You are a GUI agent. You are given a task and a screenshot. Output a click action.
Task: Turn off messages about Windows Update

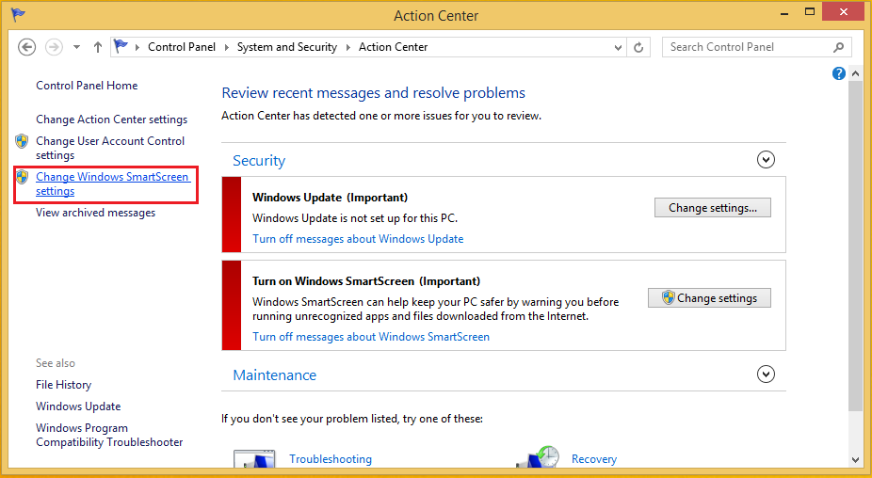(x=358, y=239)
